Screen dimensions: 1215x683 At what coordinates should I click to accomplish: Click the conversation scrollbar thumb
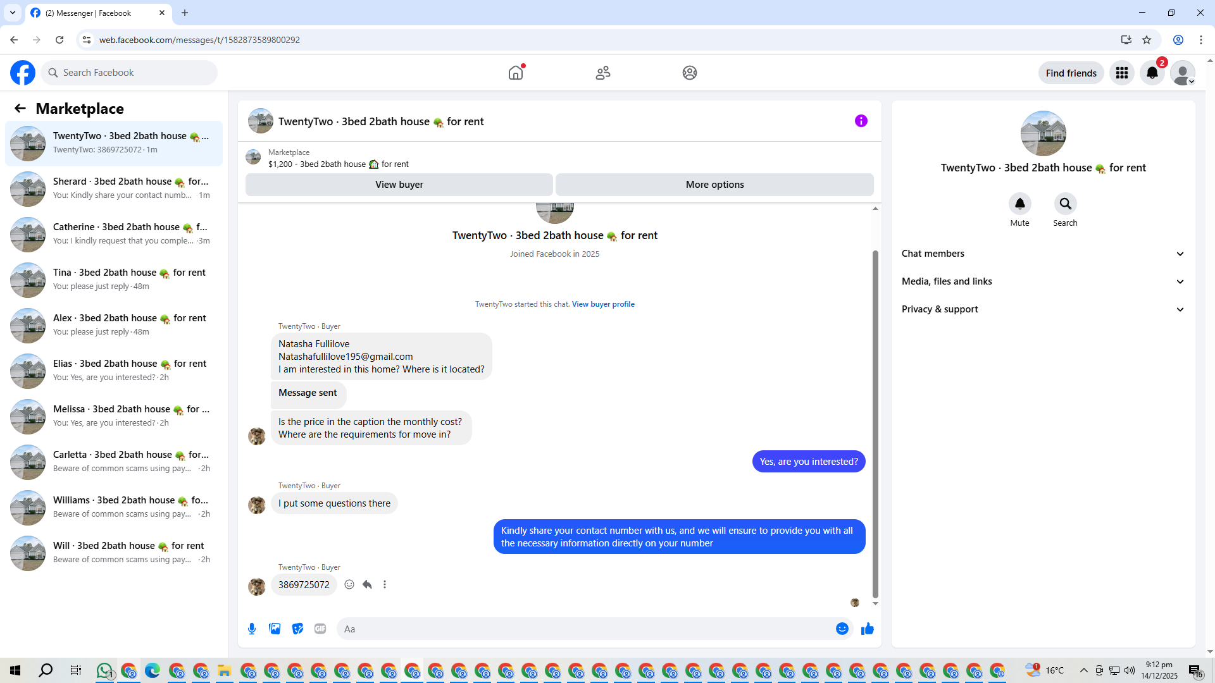click(x=875, y=424)
